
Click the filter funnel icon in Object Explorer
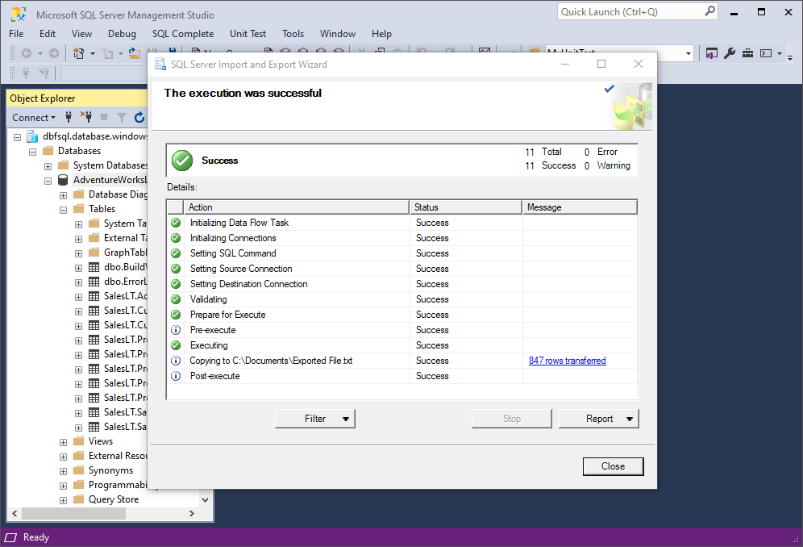point(122,118)
